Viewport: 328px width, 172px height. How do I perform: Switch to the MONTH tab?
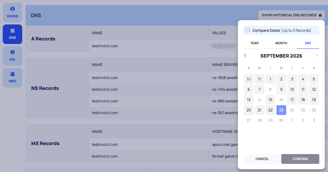pos(281,43)
